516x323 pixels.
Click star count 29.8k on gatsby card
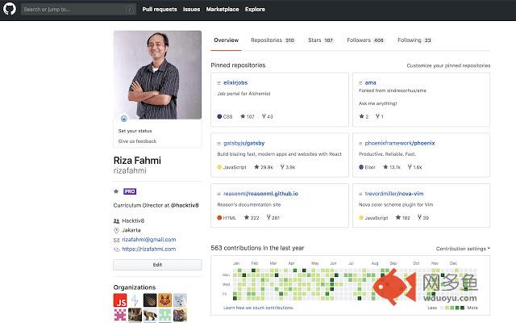click(264, 167)
